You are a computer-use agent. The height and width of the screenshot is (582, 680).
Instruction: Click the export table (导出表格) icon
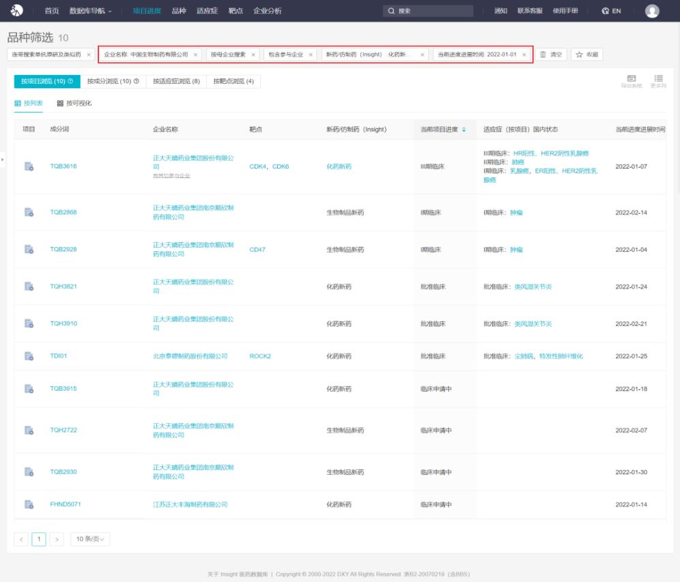point(631,78)
